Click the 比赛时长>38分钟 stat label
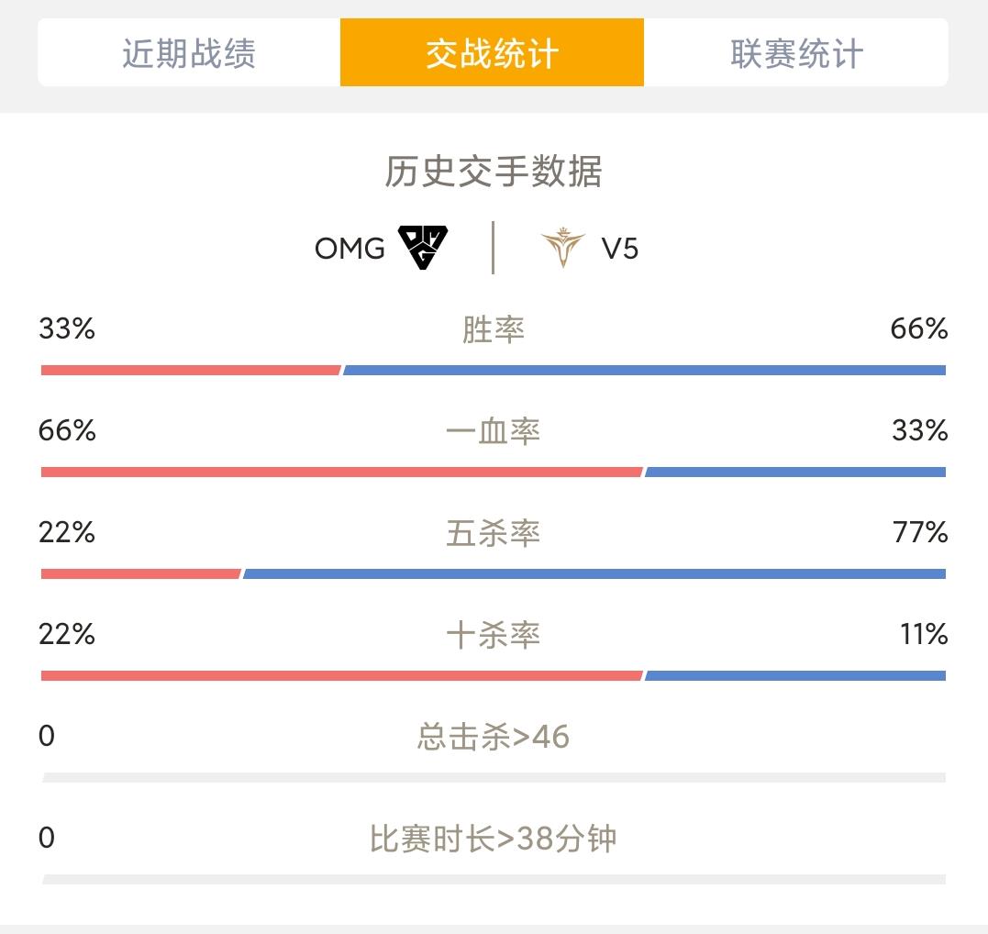 [x=494, y=839]
